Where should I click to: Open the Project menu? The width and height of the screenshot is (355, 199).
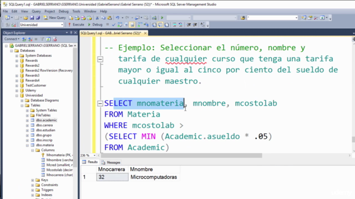[x=49, y=11]
